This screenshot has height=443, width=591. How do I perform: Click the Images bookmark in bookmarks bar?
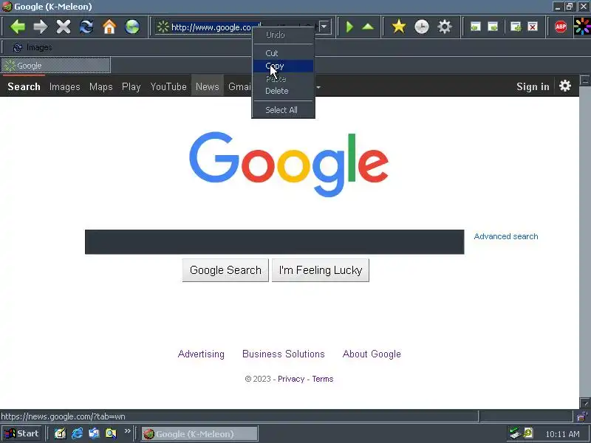coord(33,47)
